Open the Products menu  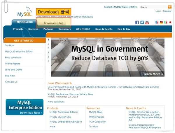(18, 29)
